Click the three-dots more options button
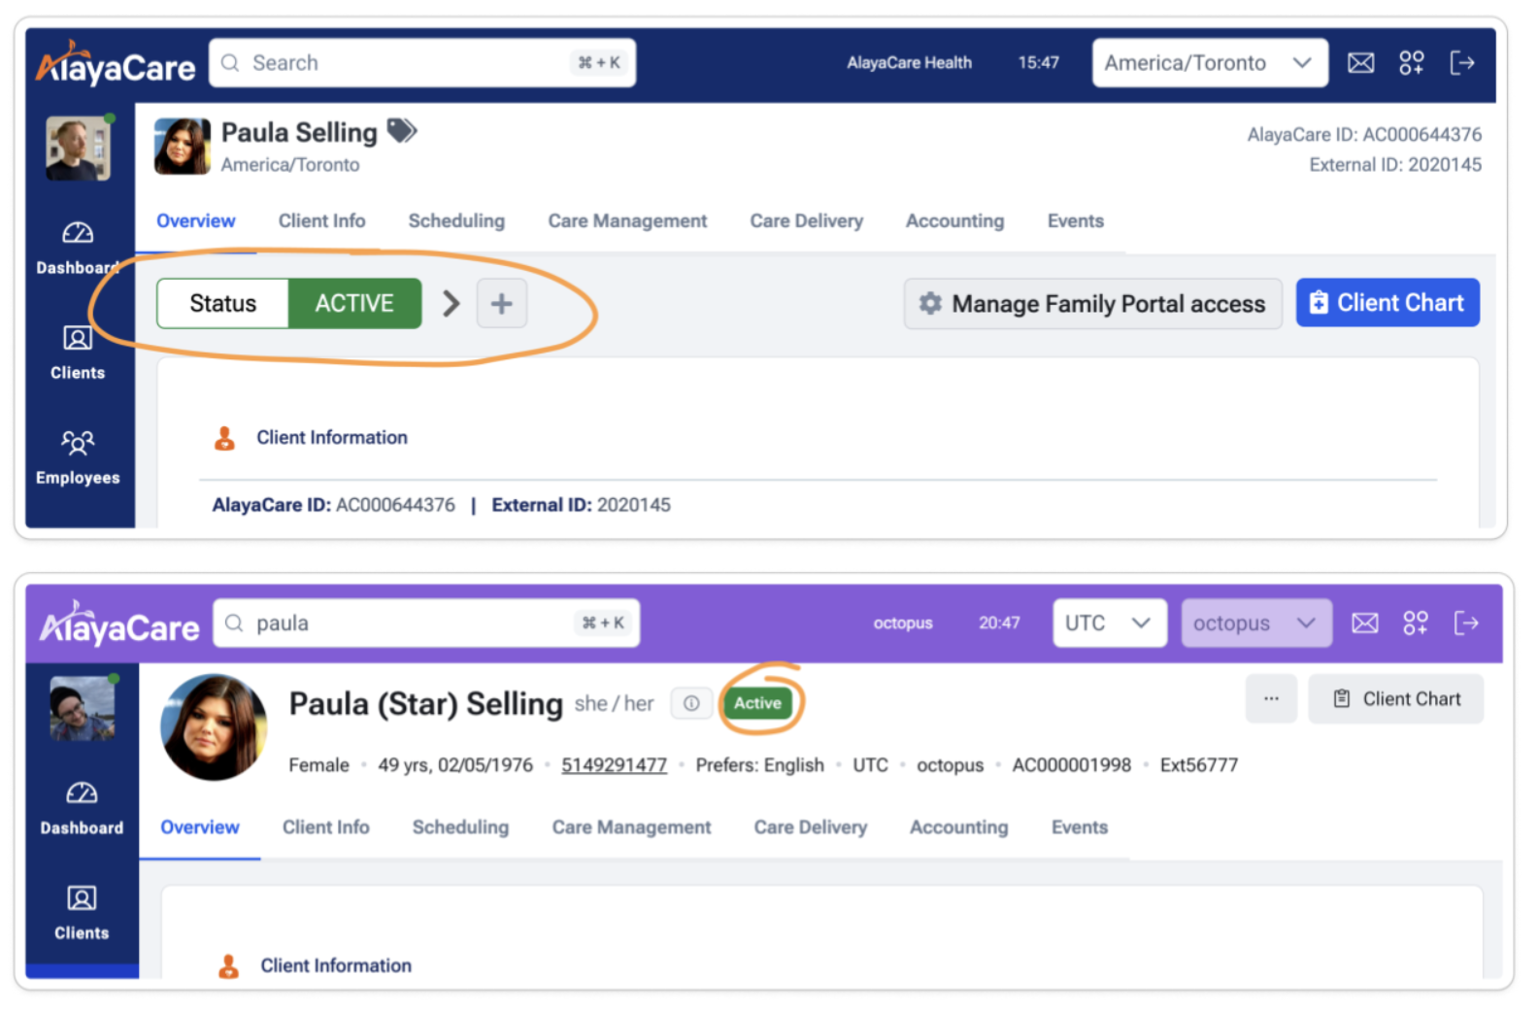 point(1270,699)
